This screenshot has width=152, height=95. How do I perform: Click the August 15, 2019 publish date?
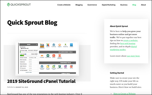click(x=22, y=87)
